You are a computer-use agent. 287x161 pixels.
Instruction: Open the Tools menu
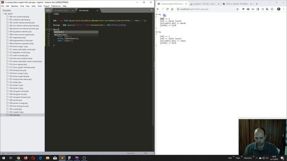(40, 6)
